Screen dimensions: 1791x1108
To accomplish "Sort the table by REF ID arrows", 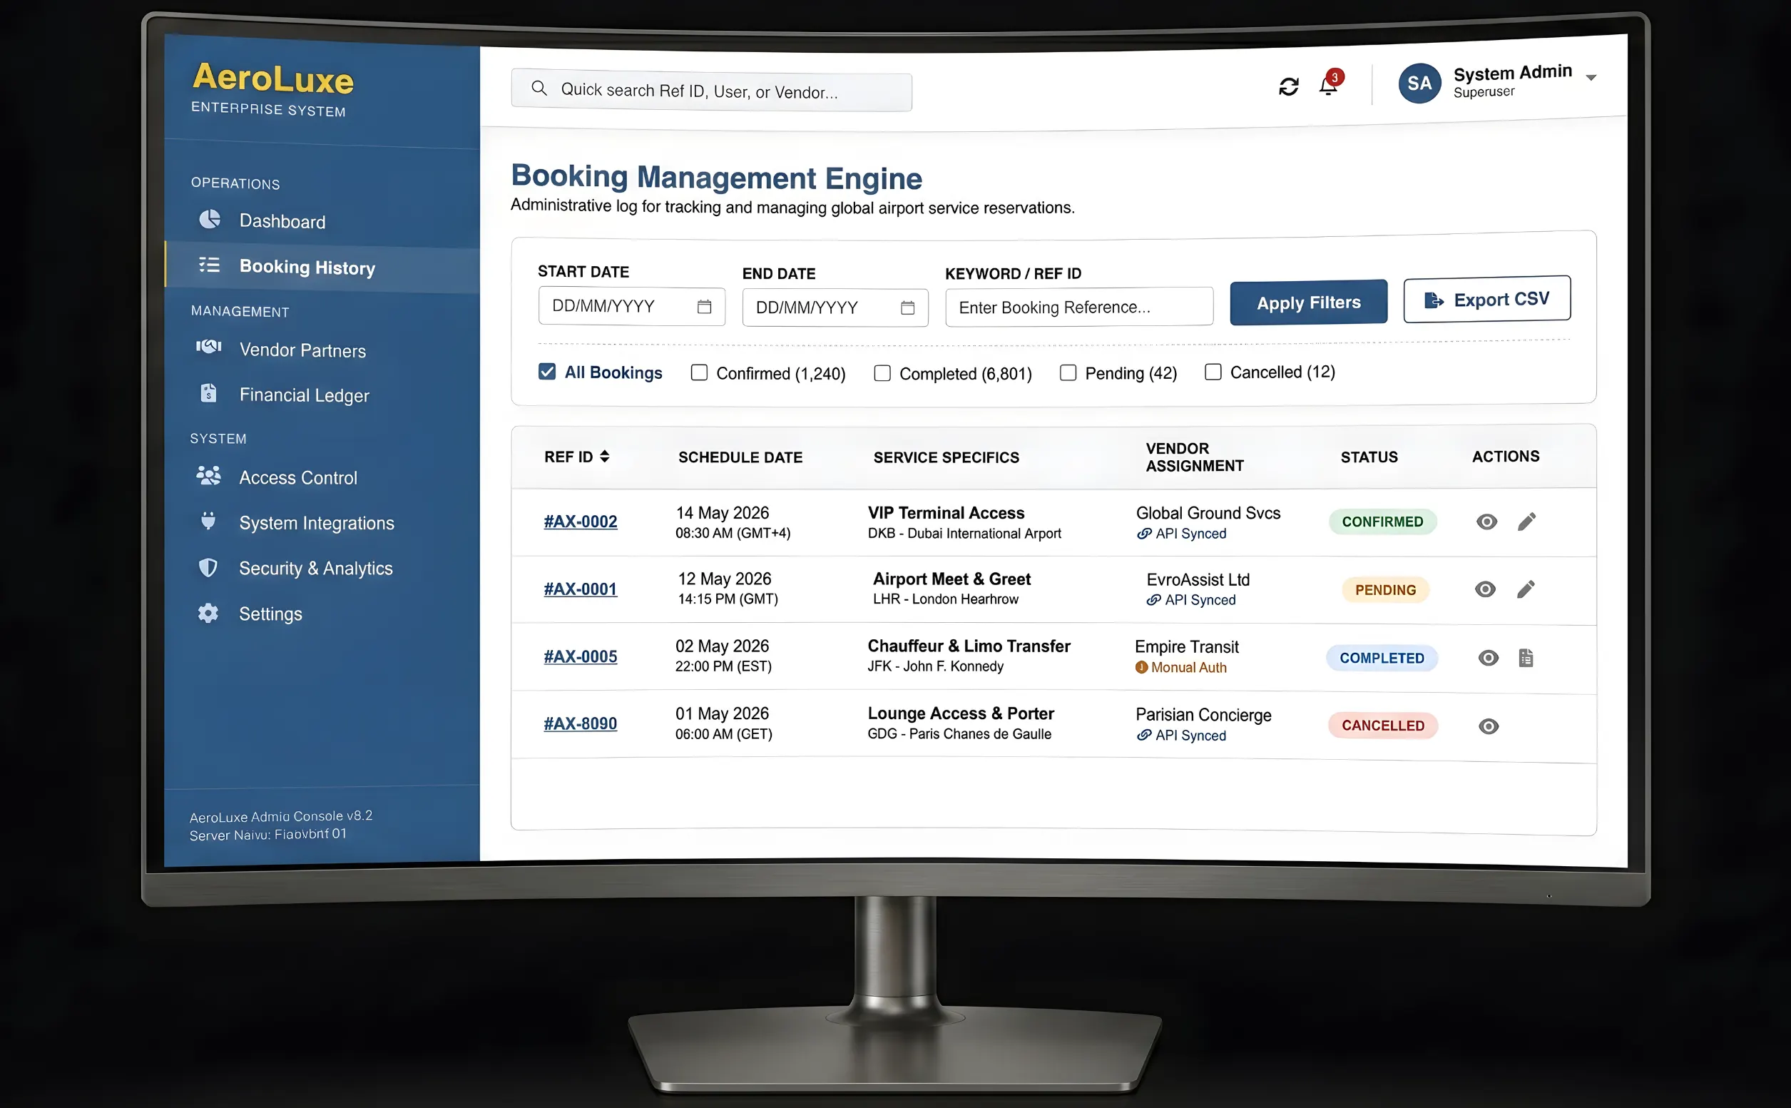I will click(x=604, y=457).
